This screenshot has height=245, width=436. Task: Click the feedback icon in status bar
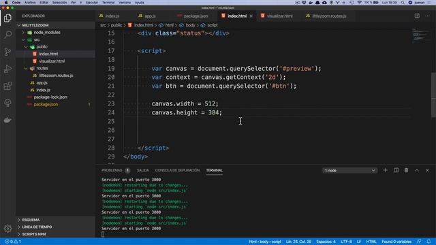(419, 242)
